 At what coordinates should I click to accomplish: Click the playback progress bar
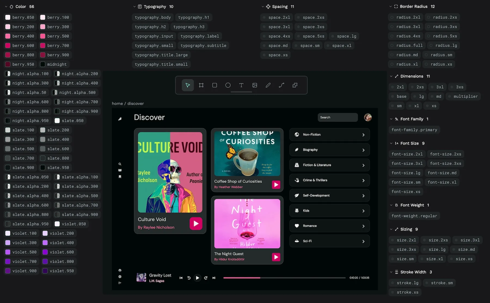point(284,278)
